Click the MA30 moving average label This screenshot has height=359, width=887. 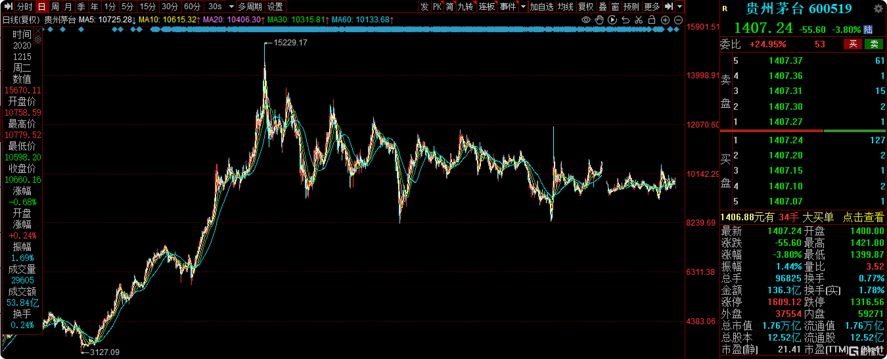point(298,20)
